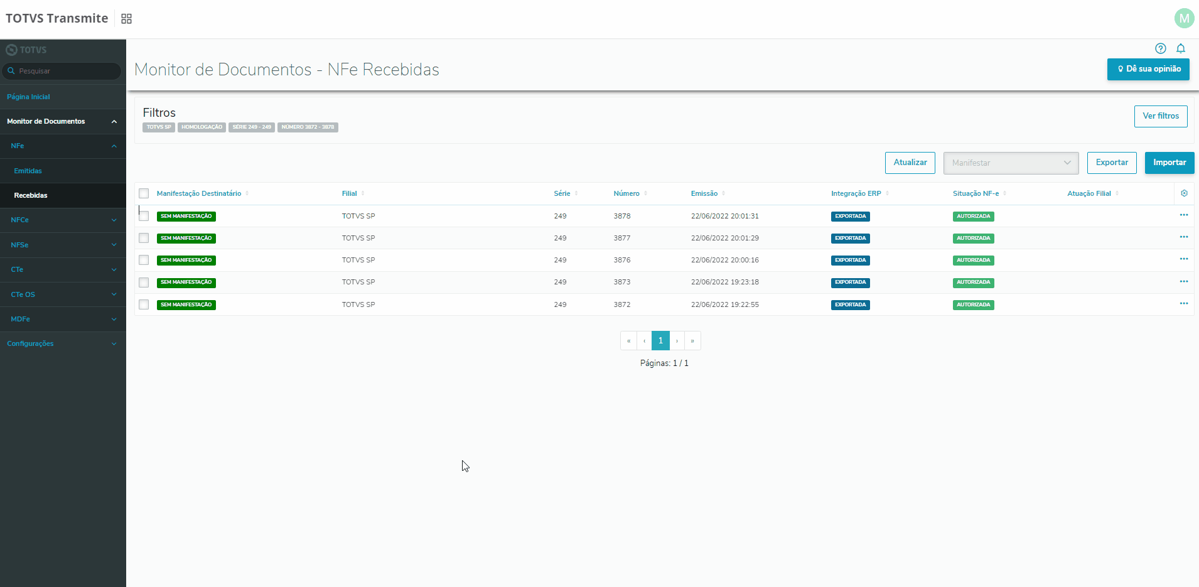The height and width of the screenshot is (587, 1199).
Task: Select all rows with header checkbox
Action: (x=144, y=193)
